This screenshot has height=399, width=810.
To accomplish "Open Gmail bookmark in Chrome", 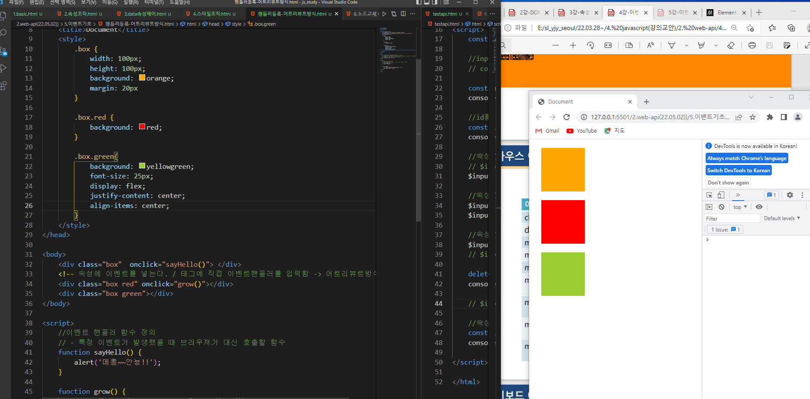I will tap(547, 131).
